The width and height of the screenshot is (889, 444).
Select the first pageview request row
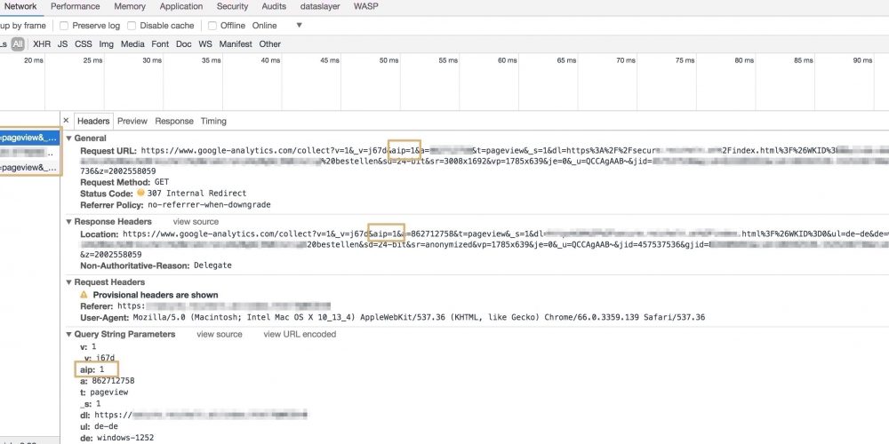(x=29, y=138)
